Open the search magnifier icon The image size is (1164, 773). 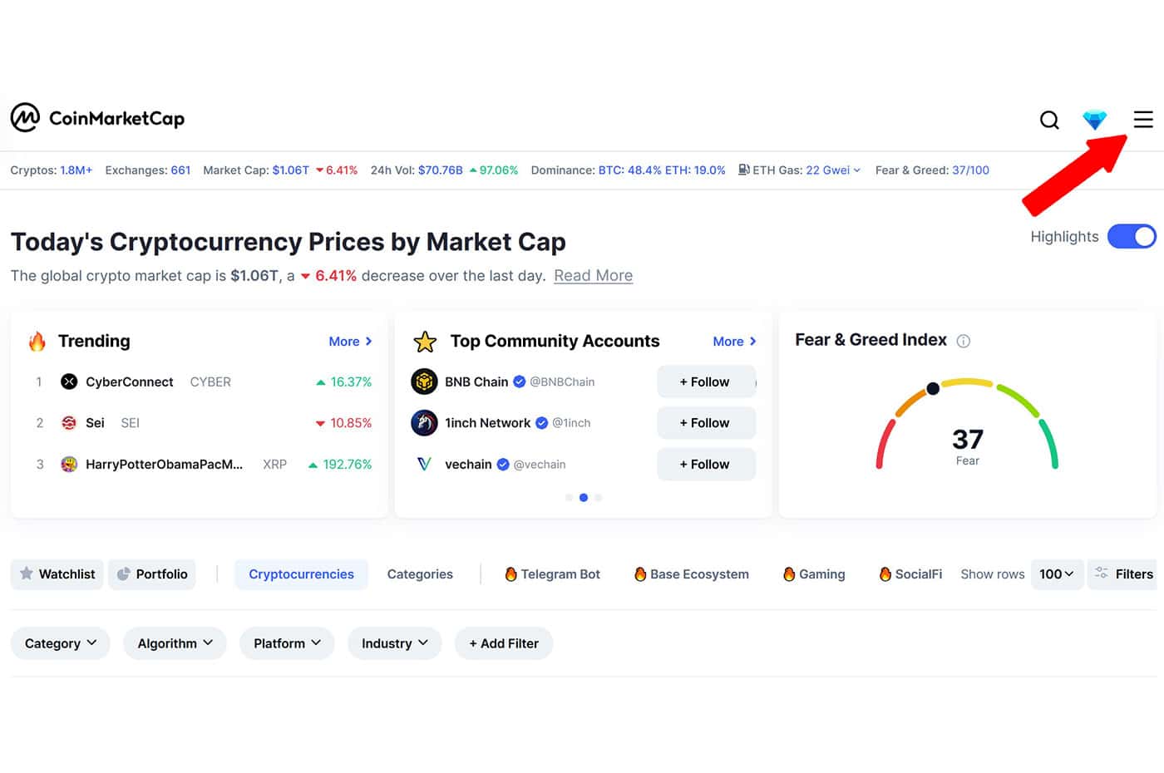[1049, 120]
